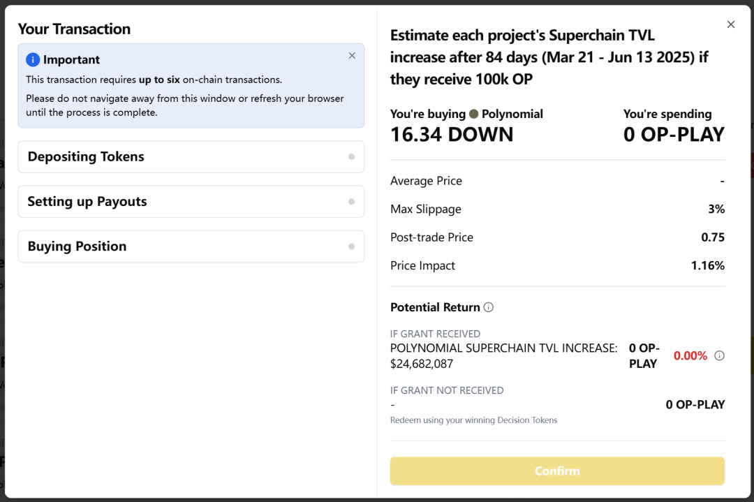Dismiss the Important notice banner
The width and height of the screenshot is (754, 502).
pos(352,56)
